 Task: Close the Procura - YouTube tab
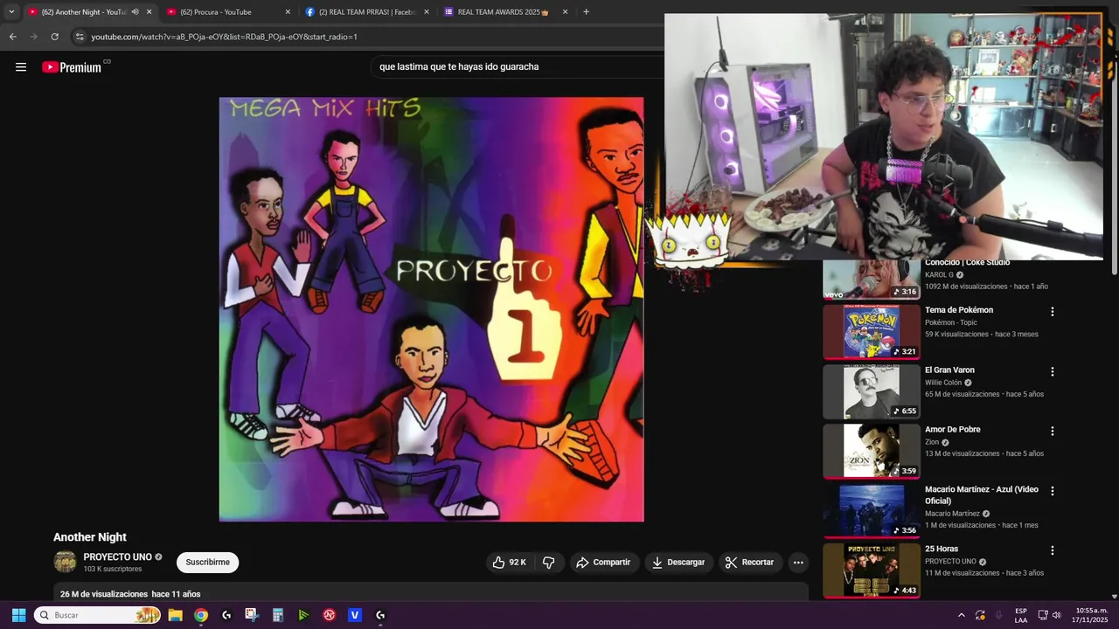(x=288, y=12)
